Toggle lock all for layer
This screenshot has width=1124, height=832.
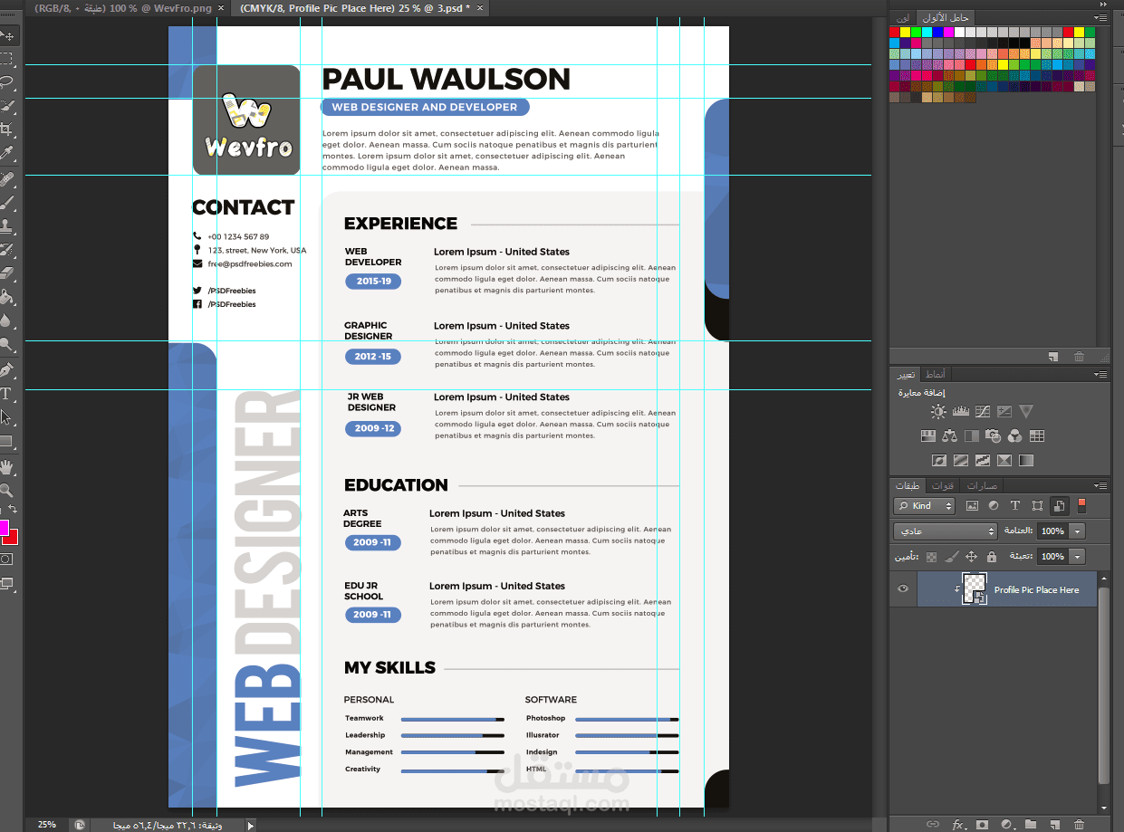(x=991, y=557)
